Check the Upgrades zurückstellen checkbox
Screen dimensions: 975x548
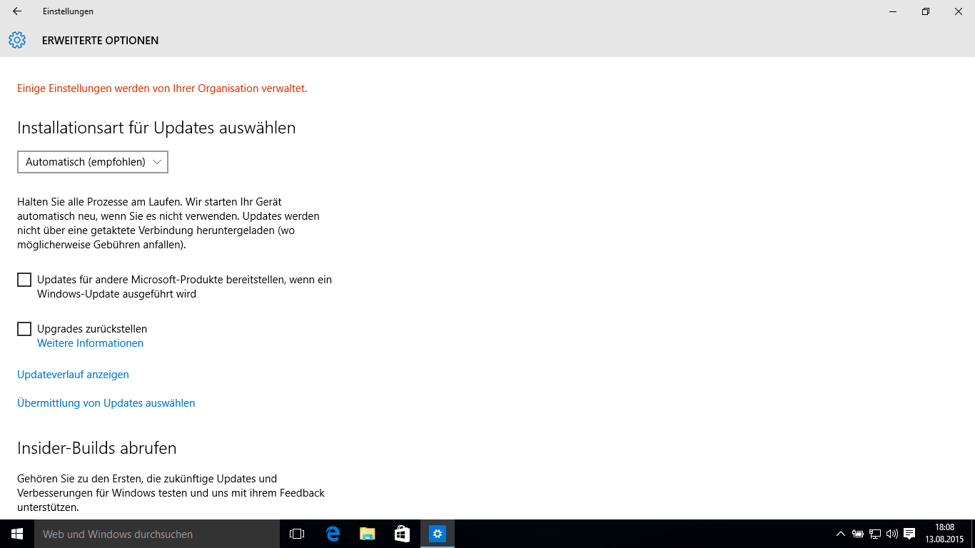pos(24,329)
